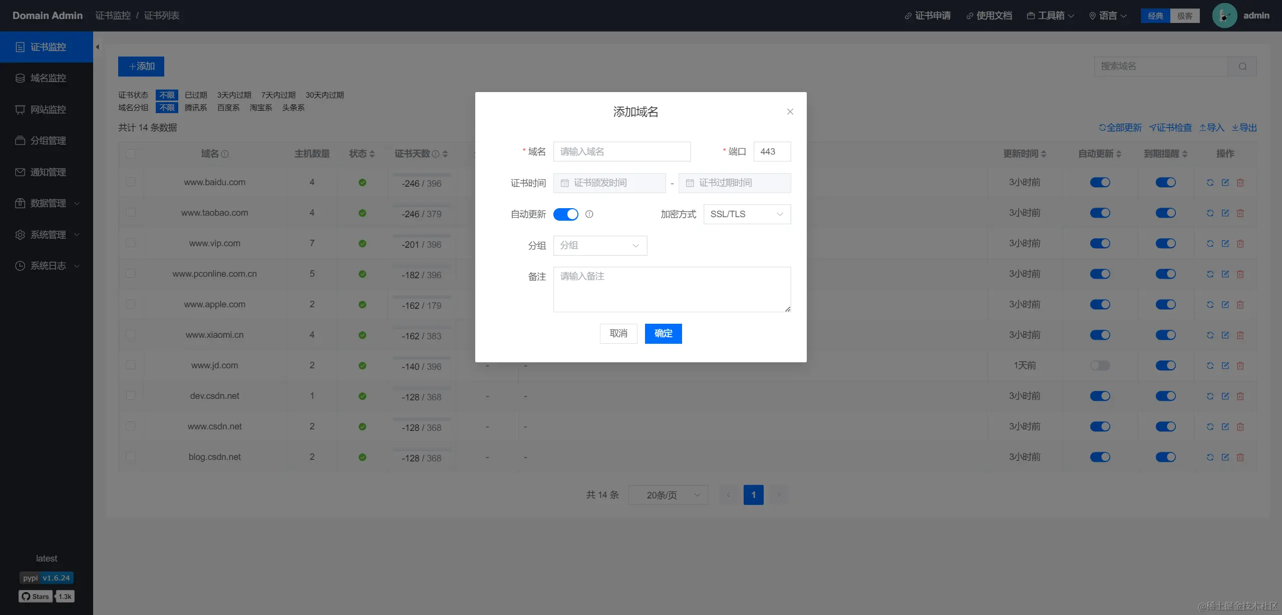Click the 请输入域名 input field
The height and width of the screenshot is (615, 1282).
click(621, 152)
